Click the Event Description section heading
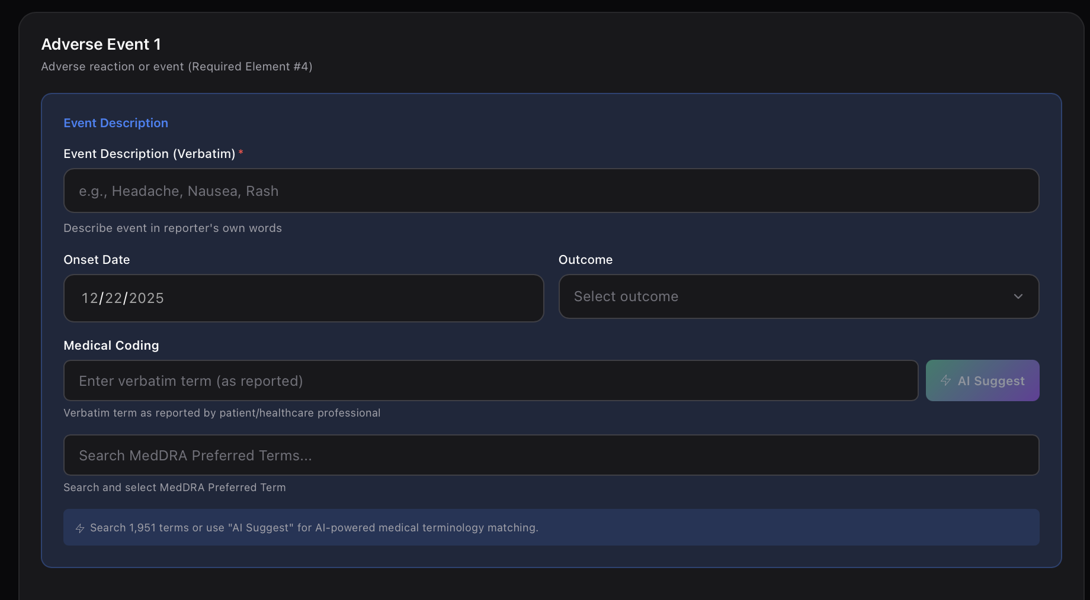 (116, 123)
